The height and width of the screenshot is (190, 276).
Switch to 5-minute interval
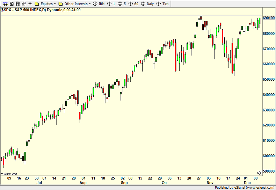(x=123, y=4)
